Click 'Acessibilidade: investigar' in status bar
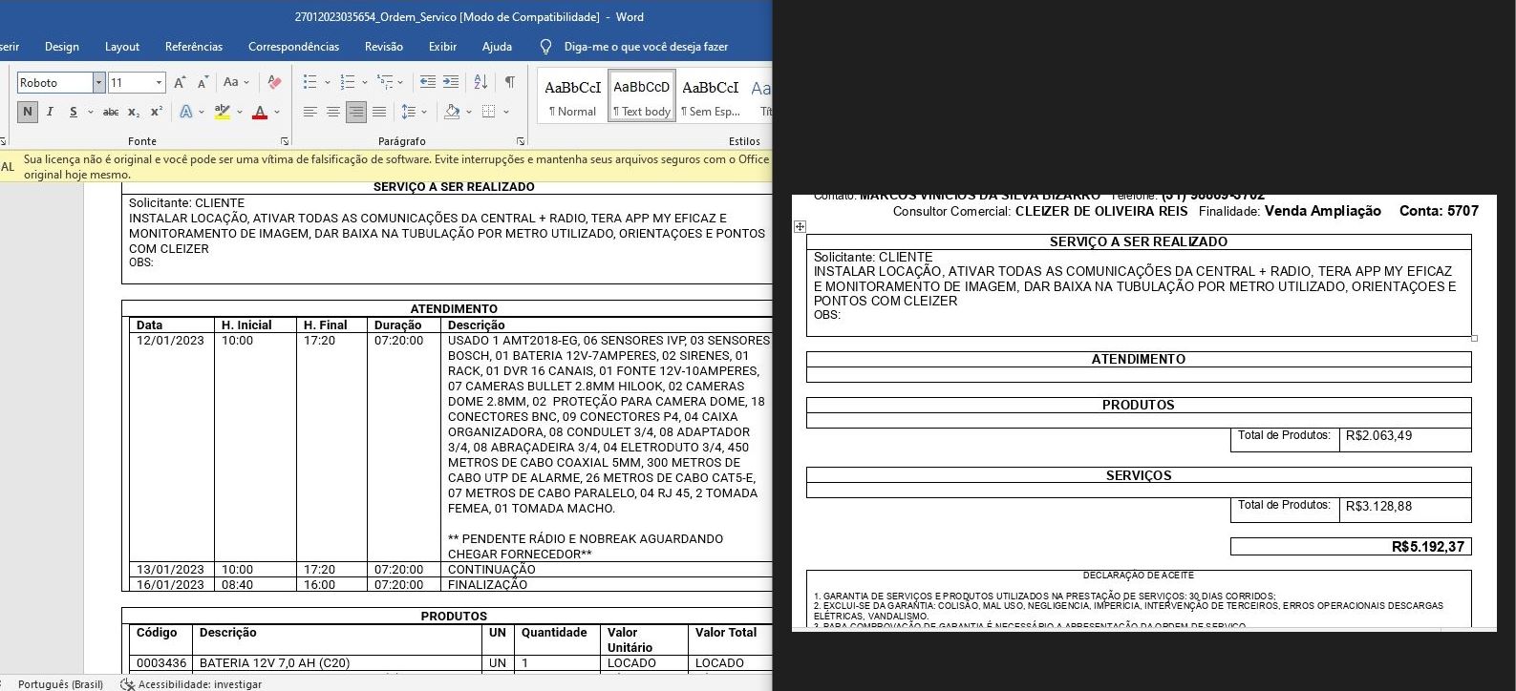 [200, 684]
